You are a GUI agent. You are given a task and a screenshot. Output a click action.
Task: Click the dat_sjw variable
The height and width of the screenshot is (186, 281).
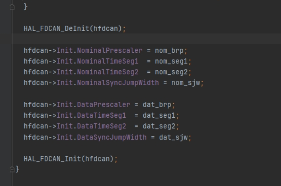point(173,137)
